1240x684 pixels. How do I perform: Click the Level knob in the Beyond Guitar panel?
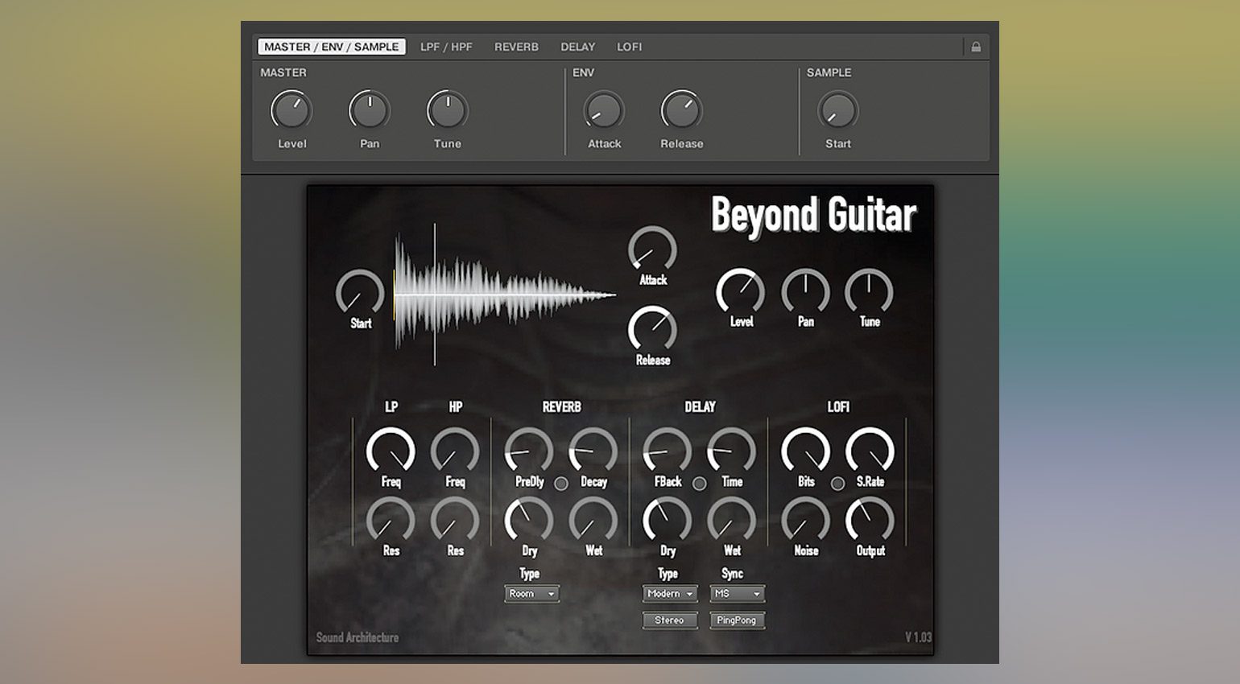tap(741, 291)
